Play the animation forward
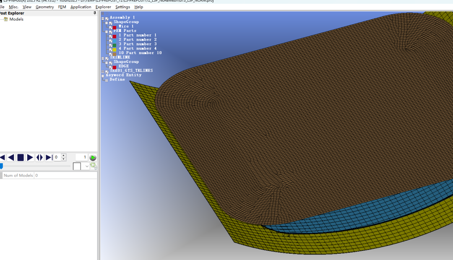Screen dimensions: 453x260 (x=30, y=157)
